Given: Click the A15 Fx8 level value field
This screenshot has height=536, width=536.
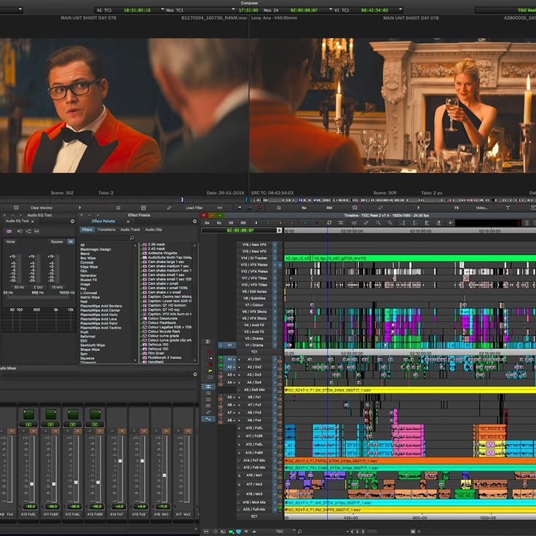Looking at the screenshot, I should pos(140,507).
